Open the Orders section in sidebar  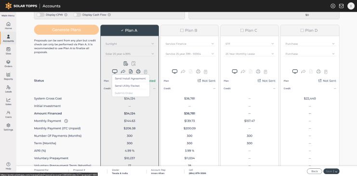click(8, 64)
